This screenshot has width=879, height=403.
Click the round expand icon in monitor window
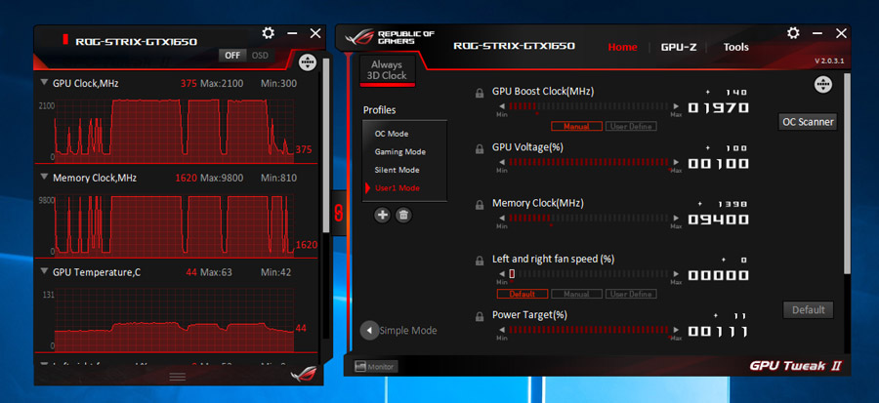[x=308, y=62]
